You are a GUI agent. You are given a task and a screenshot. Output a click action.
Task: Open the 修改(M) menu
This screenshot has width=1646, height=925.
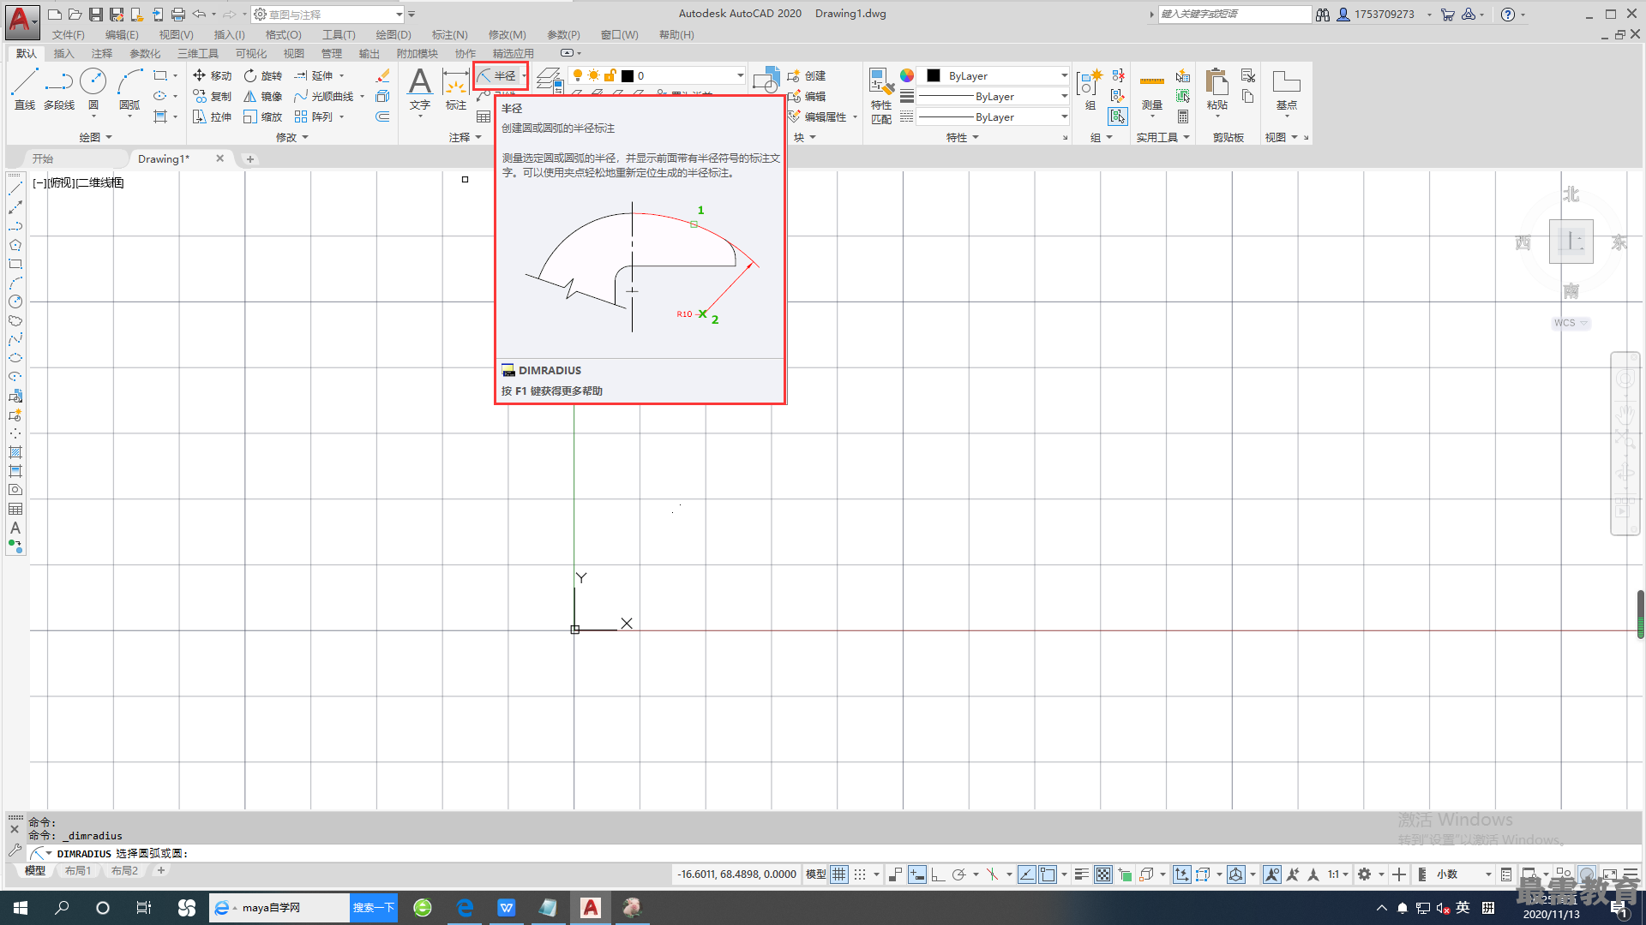coord(508,34)
